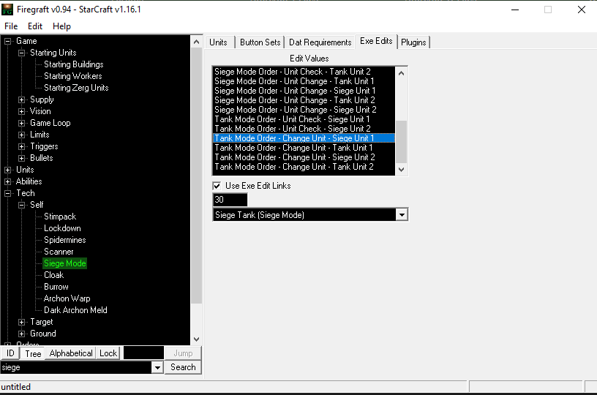This screenshot has height=395, width=597.
Task: Select the highlighted Siege Mode tree item
Action: click(x=64, y=263)
